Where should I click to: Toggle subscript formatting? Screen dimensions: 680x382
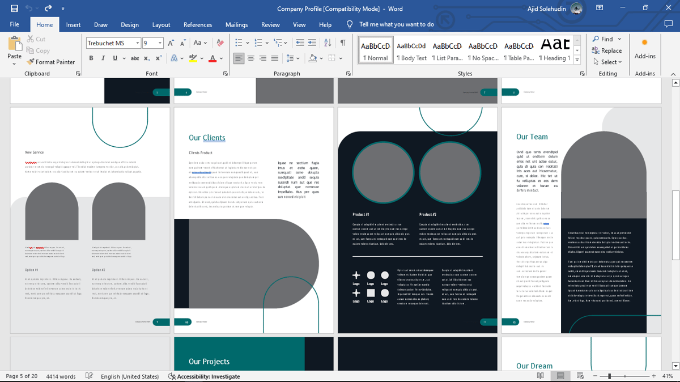tap(147, 58)
